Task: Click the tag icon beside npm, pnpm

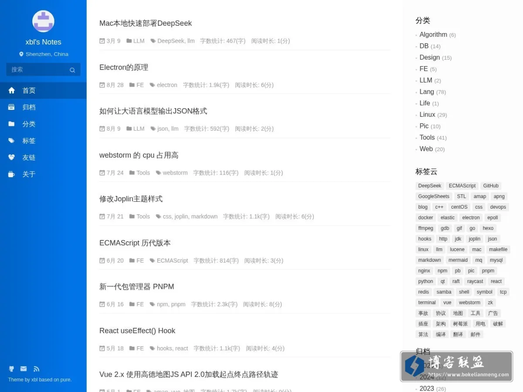Action: coord(153,304)
